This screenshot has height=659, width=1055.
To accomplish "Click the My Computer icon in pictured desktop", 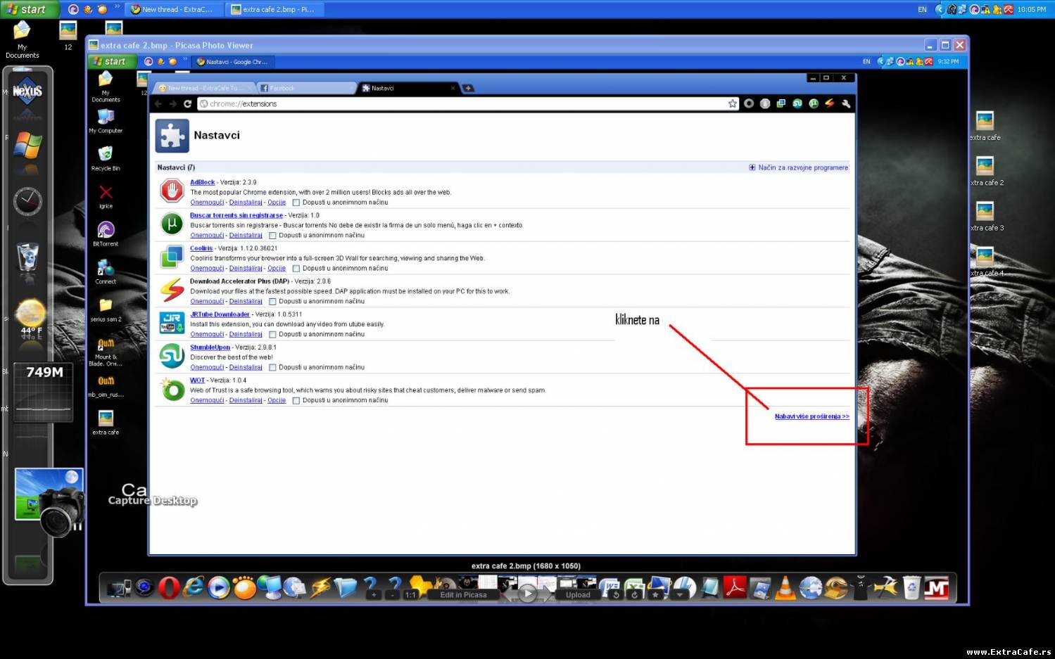I will pos(106,120).
